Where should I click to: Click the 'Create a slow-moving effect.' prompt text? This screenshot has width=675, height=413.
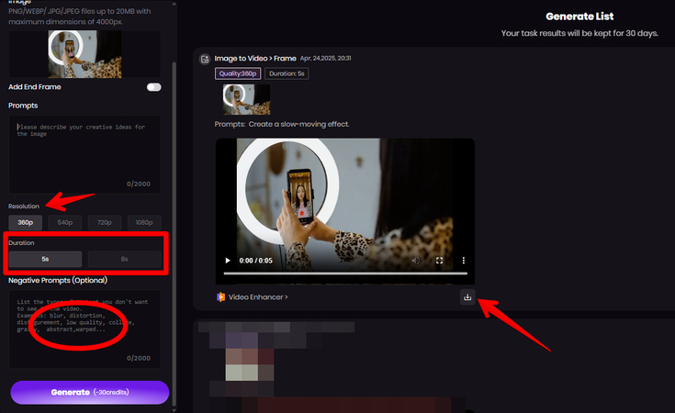[x=298, y=124]
